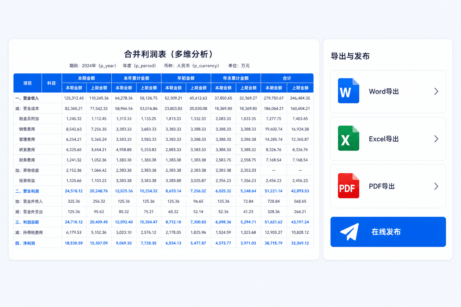Select the 财务费用 row label
461x307 pixels.
(27, 160)
